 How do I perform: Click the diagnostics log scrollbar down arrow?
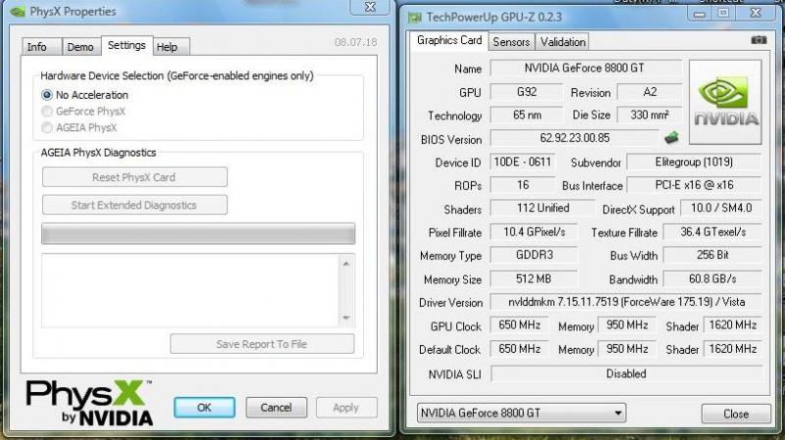pyautogui.click(x=346, y=318)
